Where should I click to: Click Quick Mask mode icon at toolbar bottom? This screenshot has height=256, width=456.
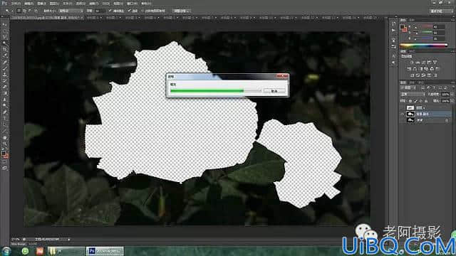coord(4,161)
